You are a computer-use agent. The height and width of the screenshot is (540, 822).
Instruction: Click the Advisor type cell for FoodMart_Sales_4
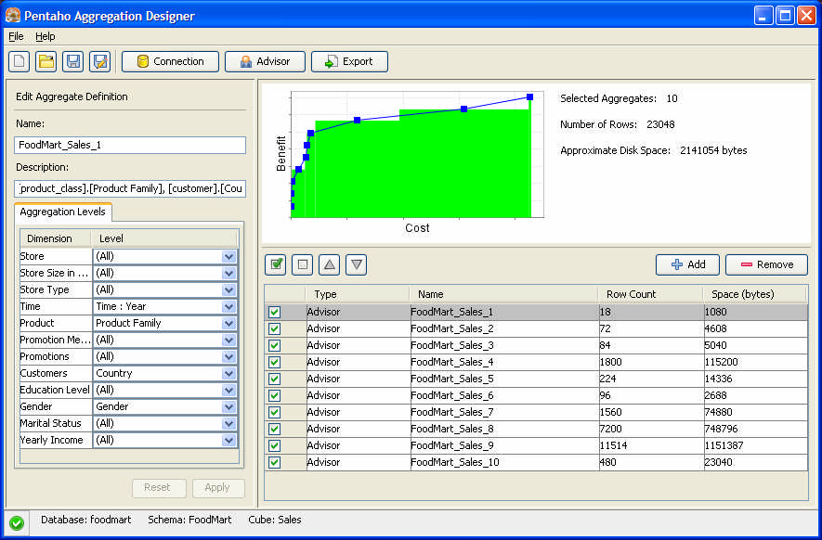pyautogui.click(x=358, y=363)
